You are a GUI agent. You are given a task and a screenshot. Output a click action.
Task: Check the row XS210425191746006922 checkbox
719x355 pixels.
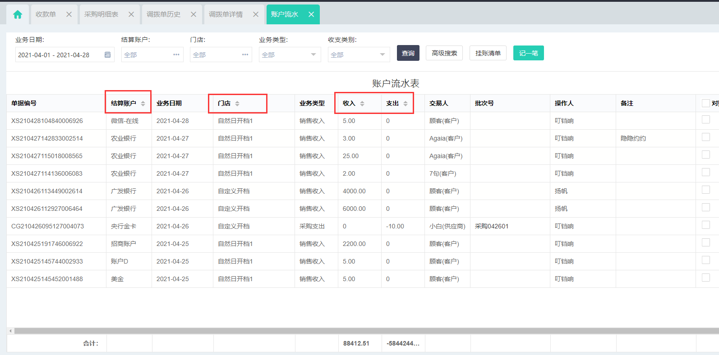tap(706, 242)
